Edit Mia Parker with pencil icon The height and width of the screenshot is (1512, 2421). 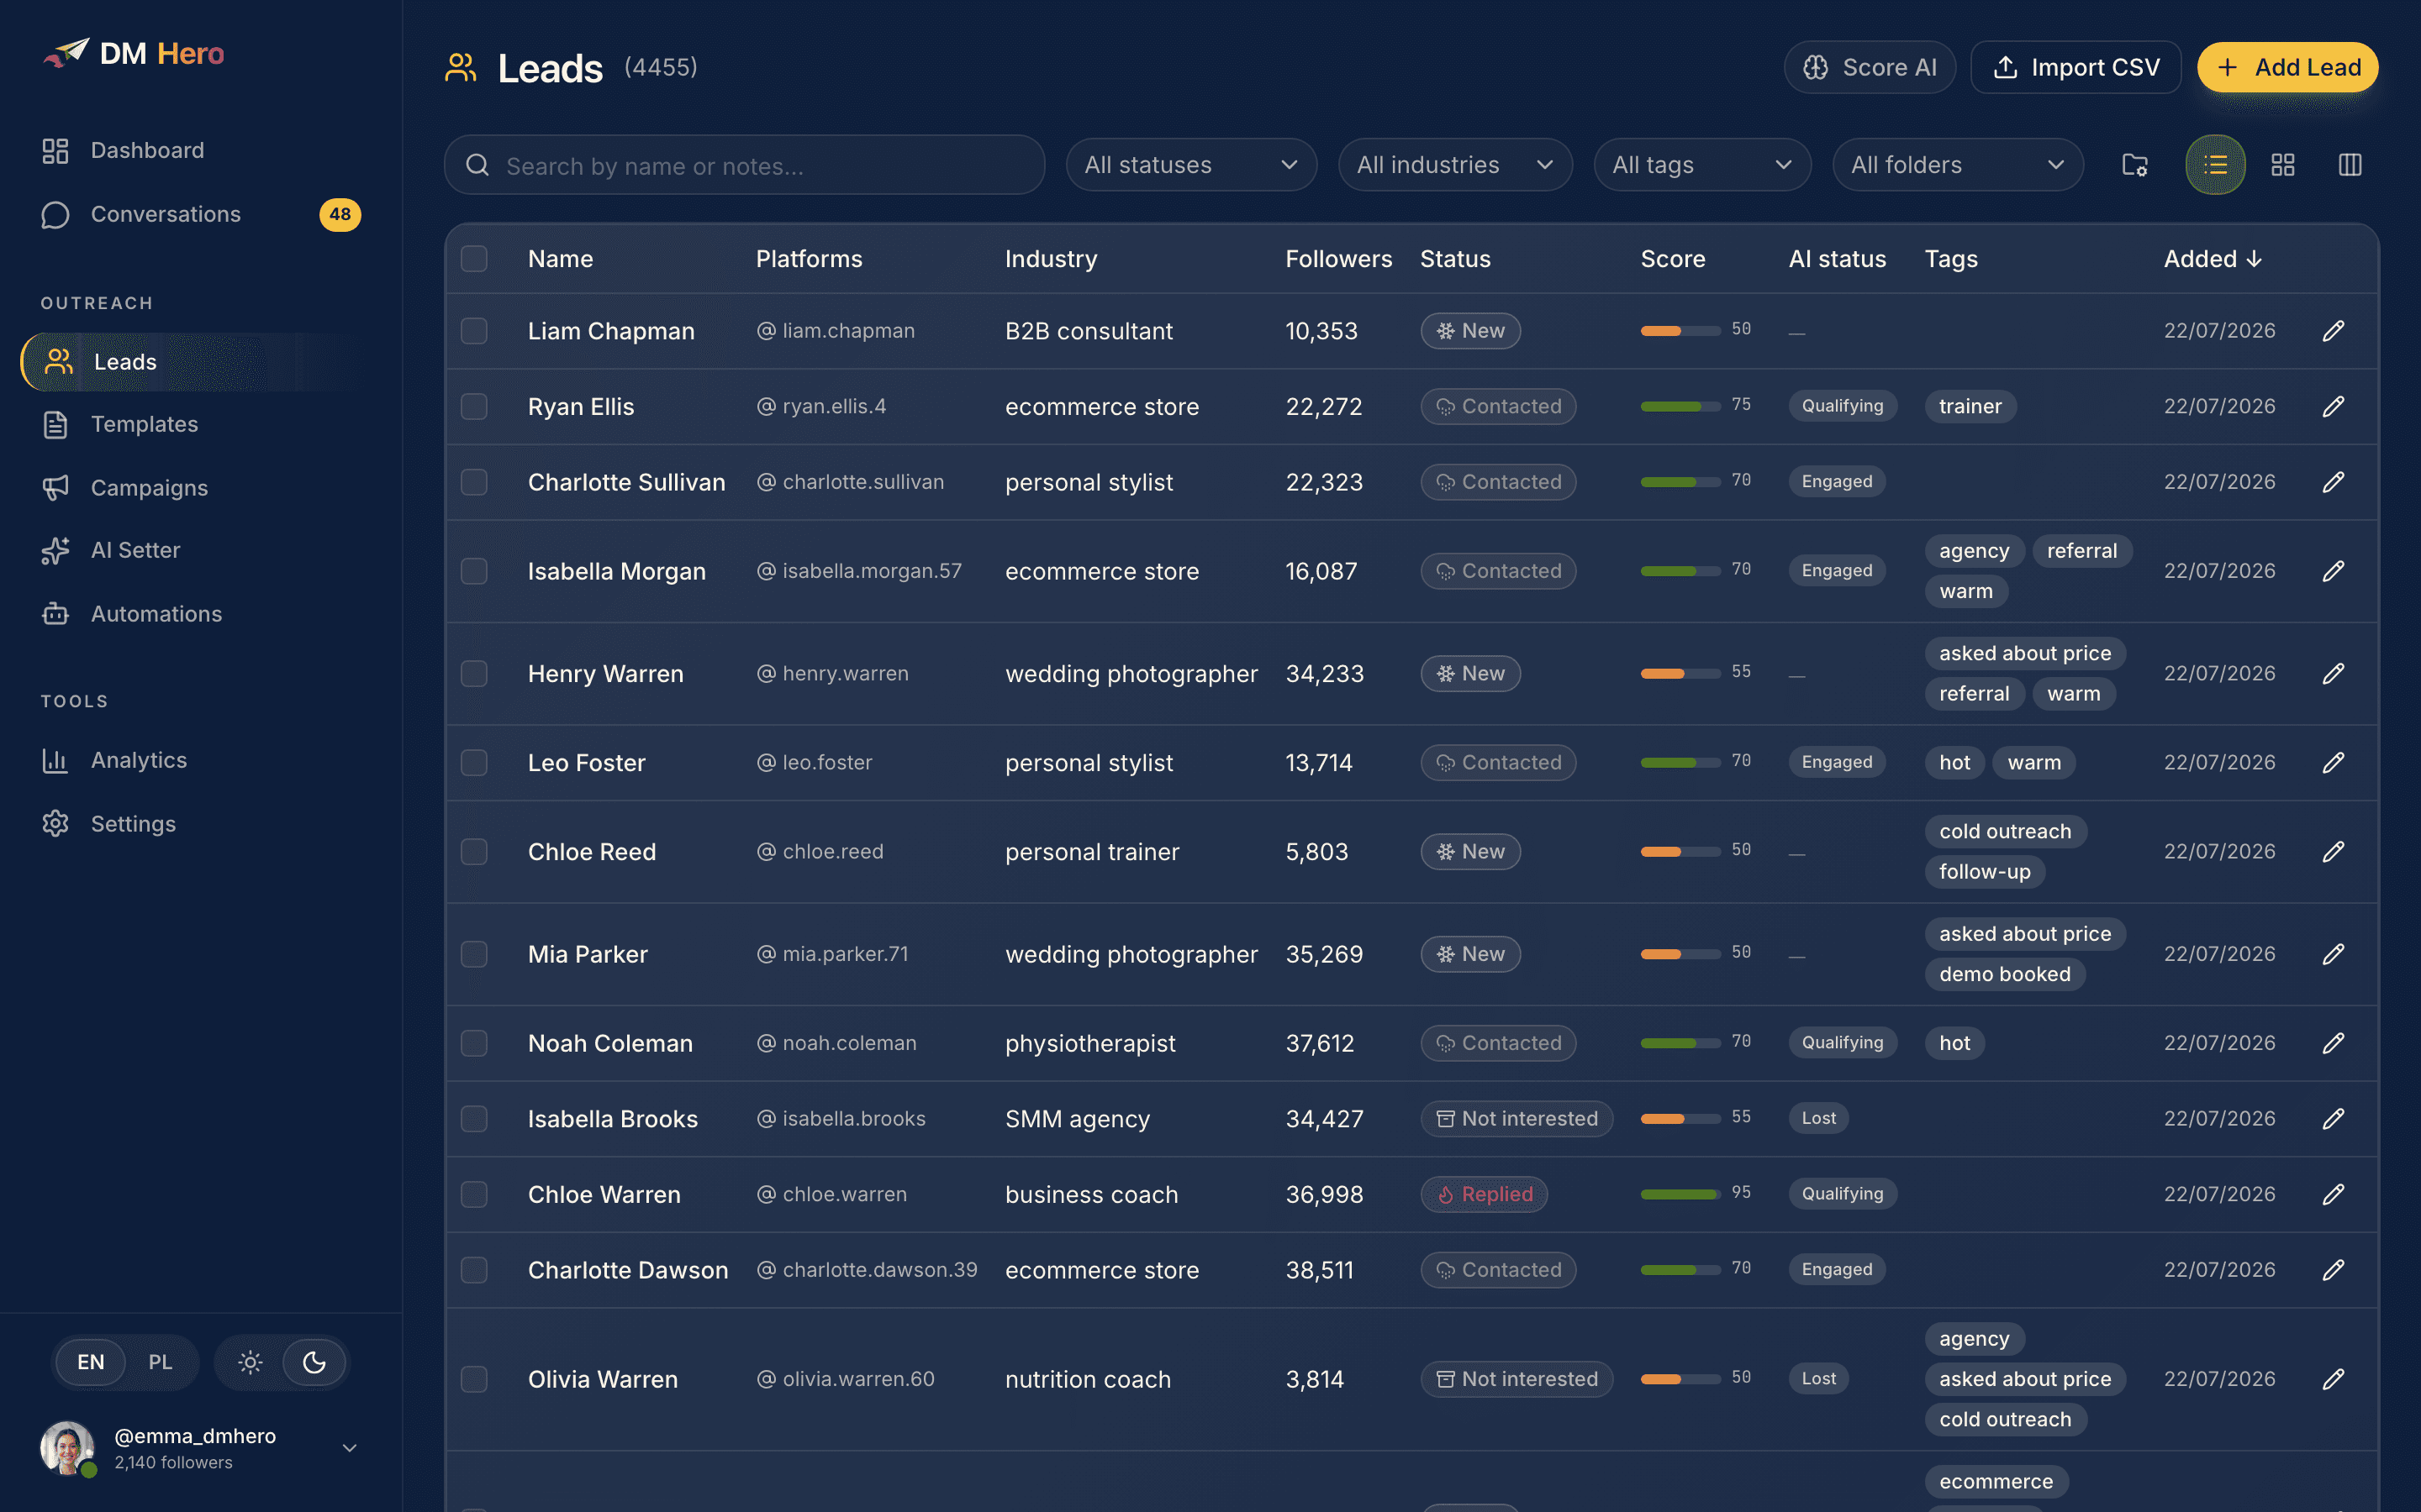[2333, 954]
